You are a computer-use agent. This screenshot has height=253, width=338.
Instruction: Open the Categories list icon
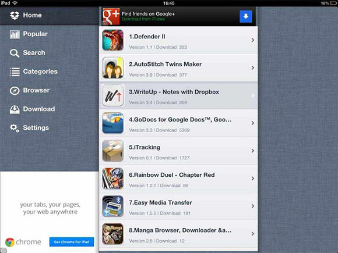[15, 72]
